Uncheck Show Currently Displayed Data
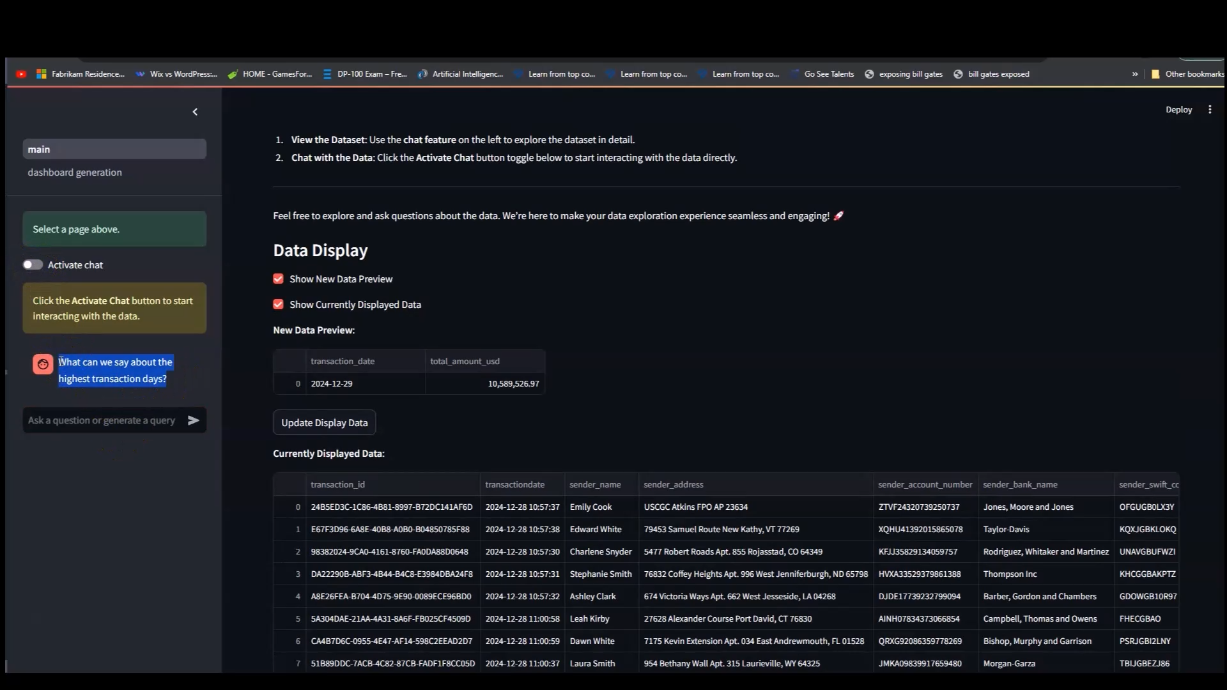This screenshot has width=1227, height=690. pyautogui.click(x=279, y=305)
